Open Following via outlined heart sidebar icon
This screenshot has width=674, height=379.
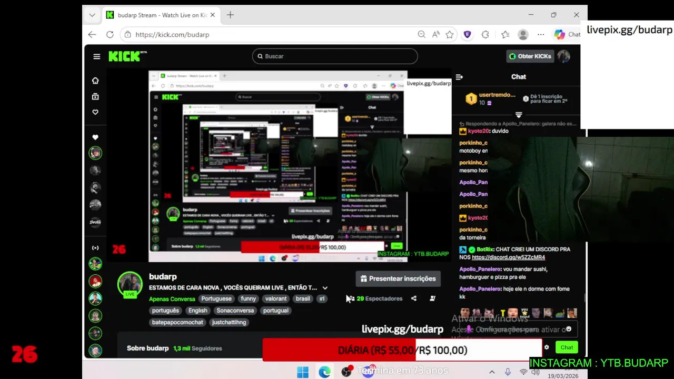[x=95, y=112]
